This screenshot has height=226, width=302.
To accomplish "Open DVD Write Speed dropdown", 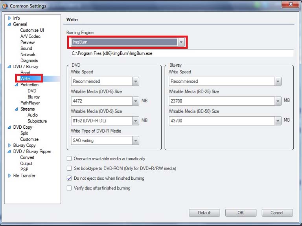I will [136, 82].
